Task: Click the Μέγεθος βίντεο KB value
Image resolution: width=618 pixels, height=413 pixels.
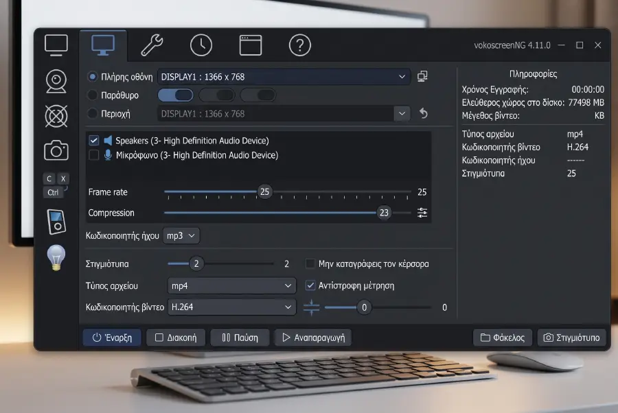Action: point(599,116)
